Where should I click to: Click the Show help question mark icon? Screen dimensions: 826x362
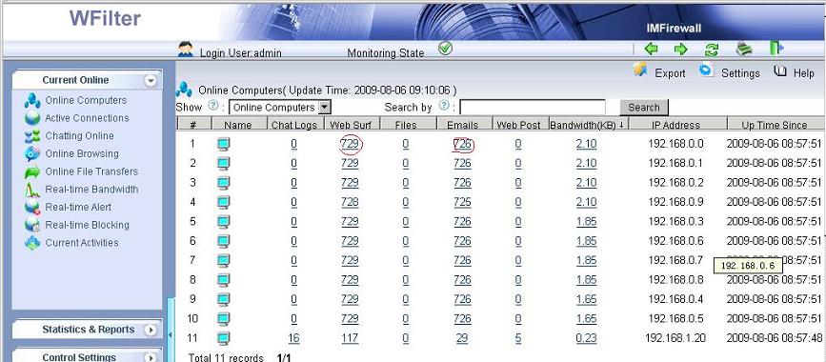pos(212,105)
